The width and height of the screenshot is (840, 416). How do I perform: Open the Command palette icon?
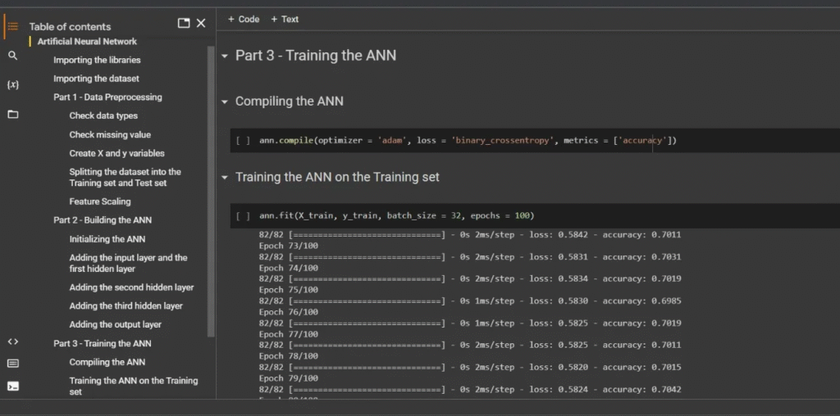tap(12, 363)
